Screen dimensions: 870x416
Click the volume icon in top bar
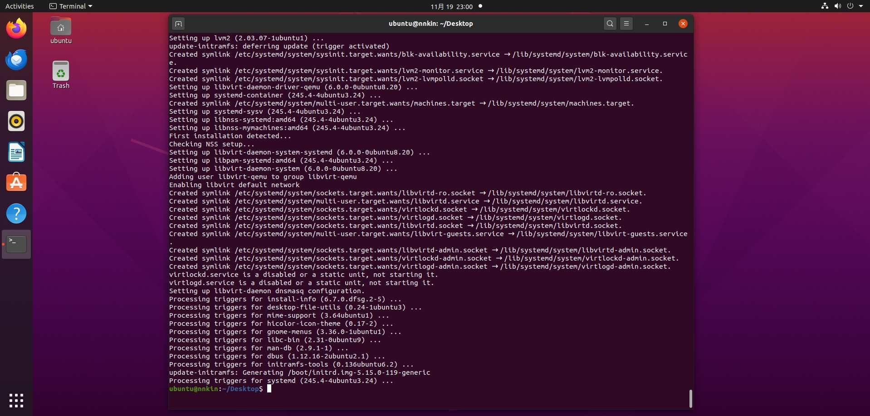coord(837,6)
